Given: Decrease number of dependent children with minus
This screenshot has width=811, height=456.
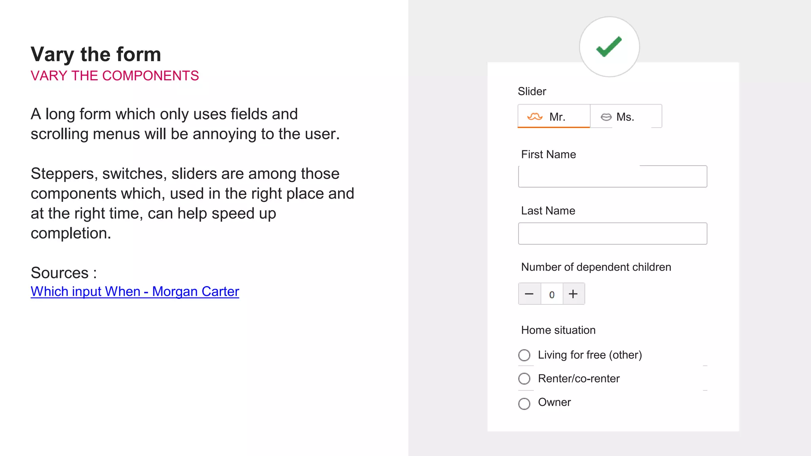Looking at the screenshot, I should 529,294.
